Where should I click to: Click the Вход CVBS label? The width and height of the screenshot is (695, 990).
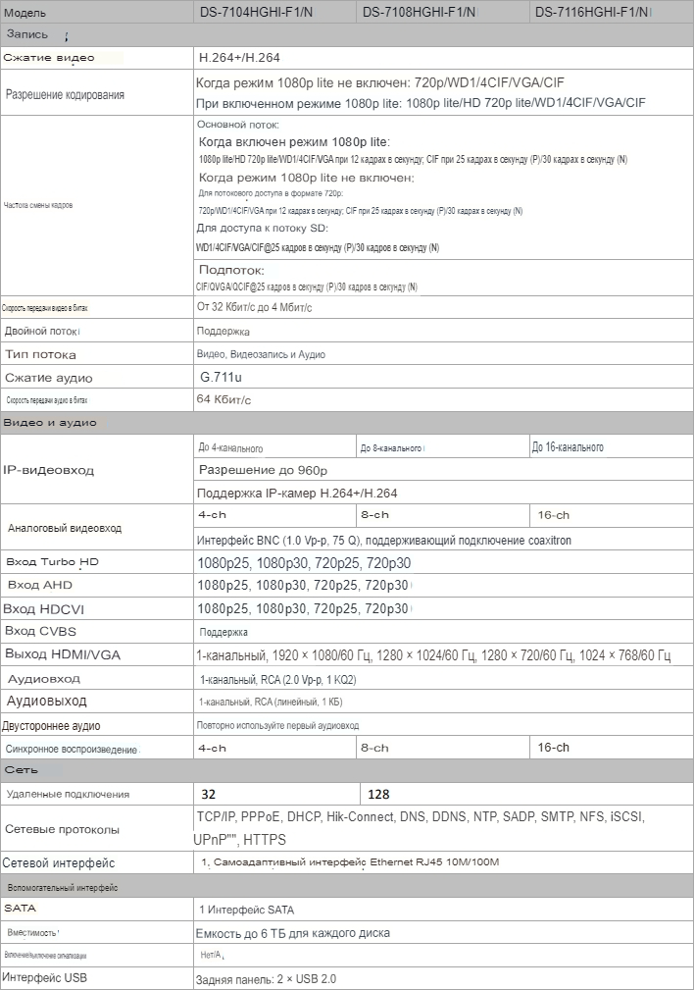tap(40, 631)
